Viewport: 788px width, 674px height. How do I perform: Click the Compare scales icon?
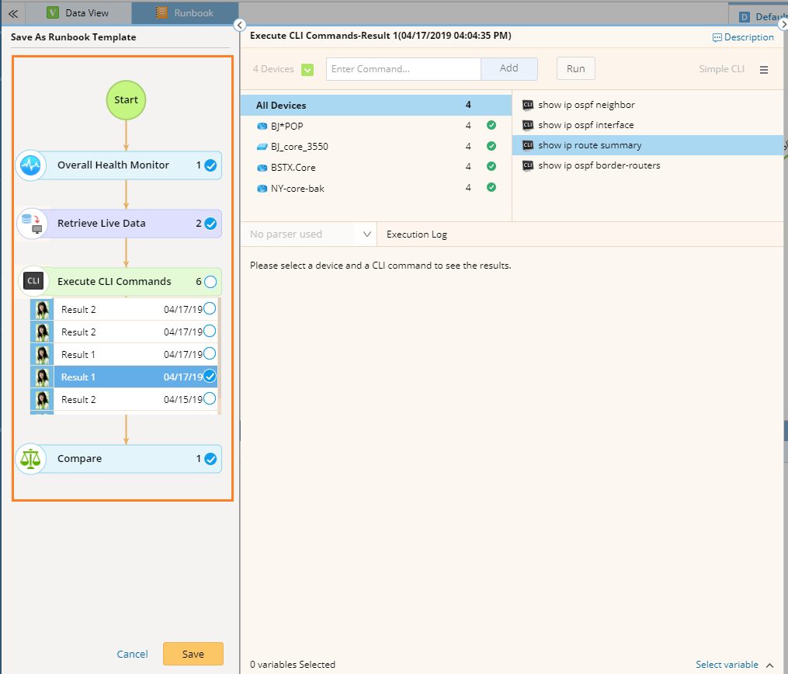coord(30,459)
